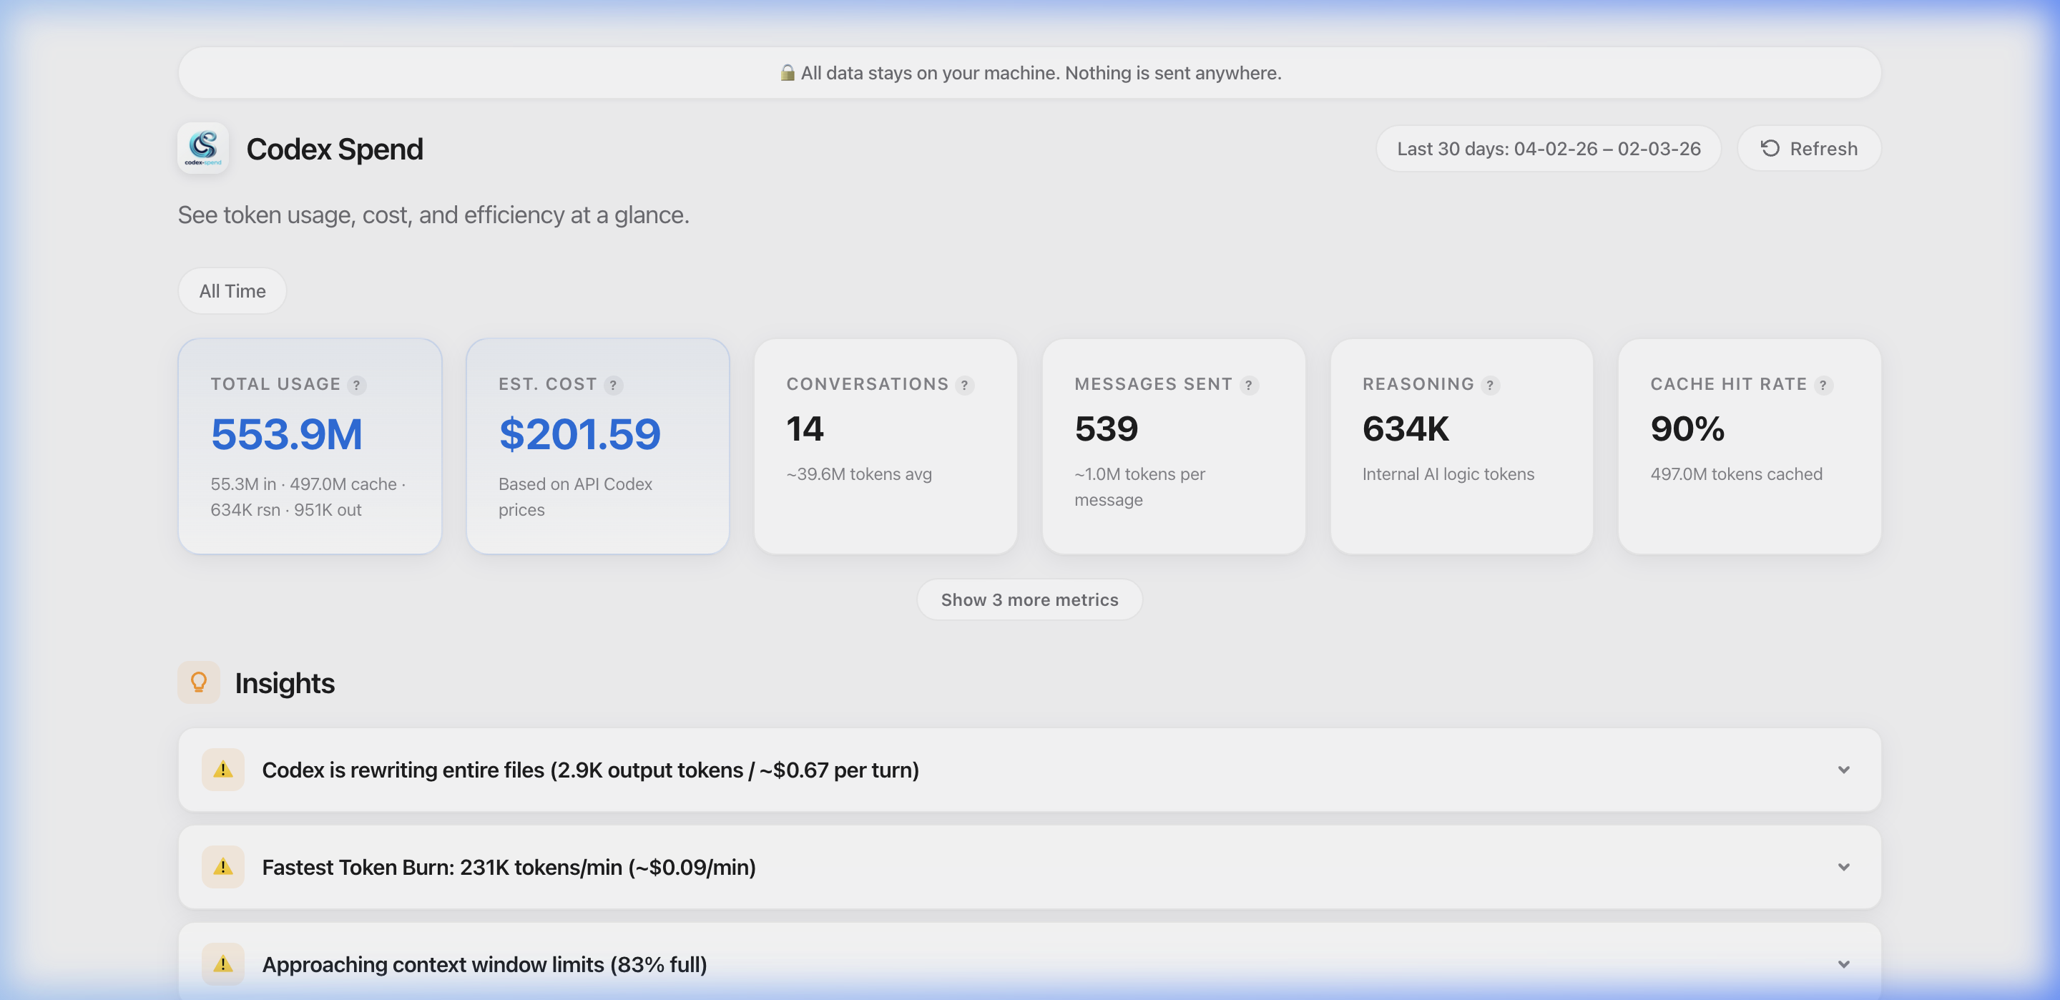Click the Reasoning help question mark

point(1490,385)
